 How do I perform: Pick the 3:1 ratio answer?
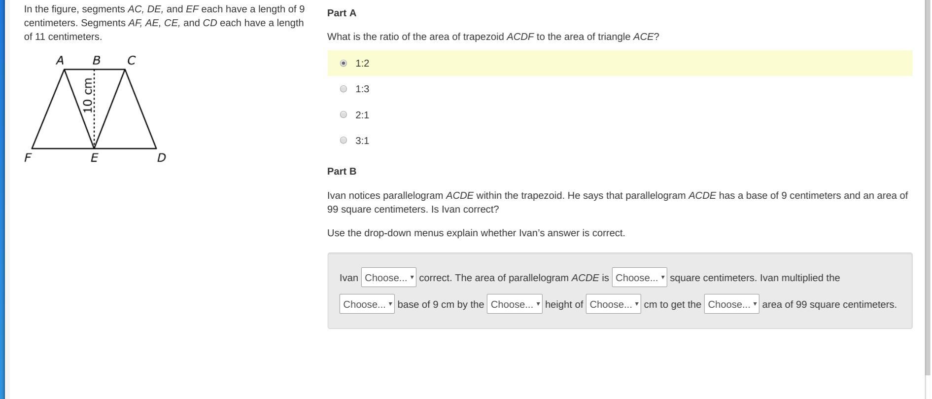(344, 140)
